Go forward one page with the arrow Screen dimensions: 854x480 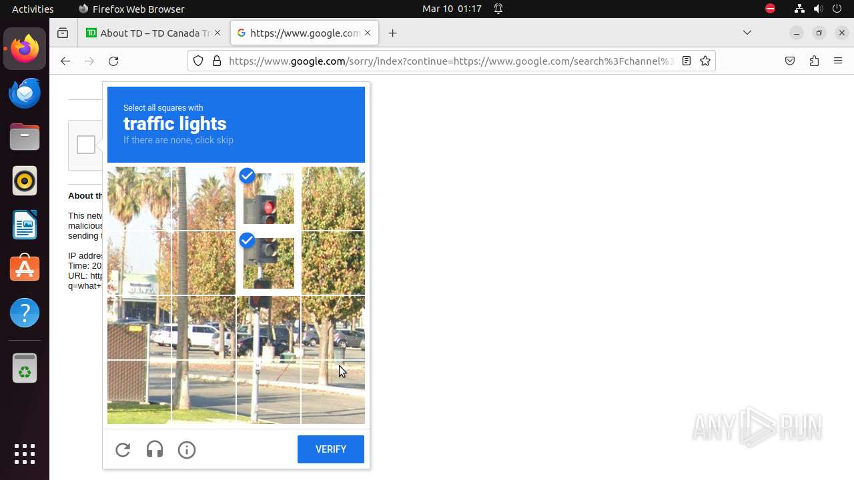(x=89, y=61)
